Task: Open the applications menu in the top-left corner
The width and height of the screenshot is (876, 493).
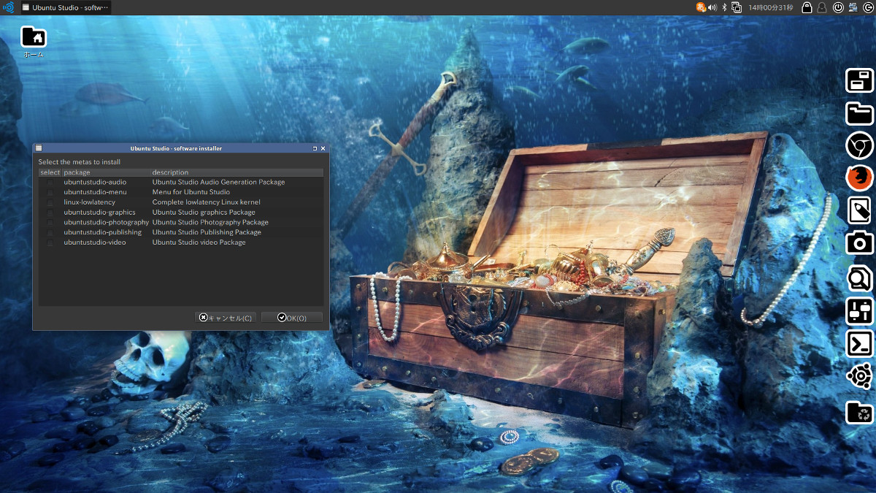Action: click(x=9, y=7)
